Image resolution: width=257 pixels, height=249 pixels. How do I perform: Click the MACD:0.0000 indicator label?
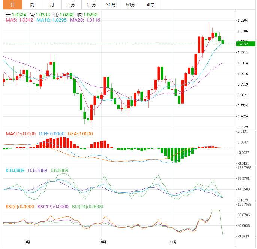[x=21, y=134]
